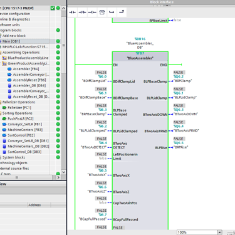Select the Add new block entry
This screenshot has height=235, width=235.
click(14, 36)
